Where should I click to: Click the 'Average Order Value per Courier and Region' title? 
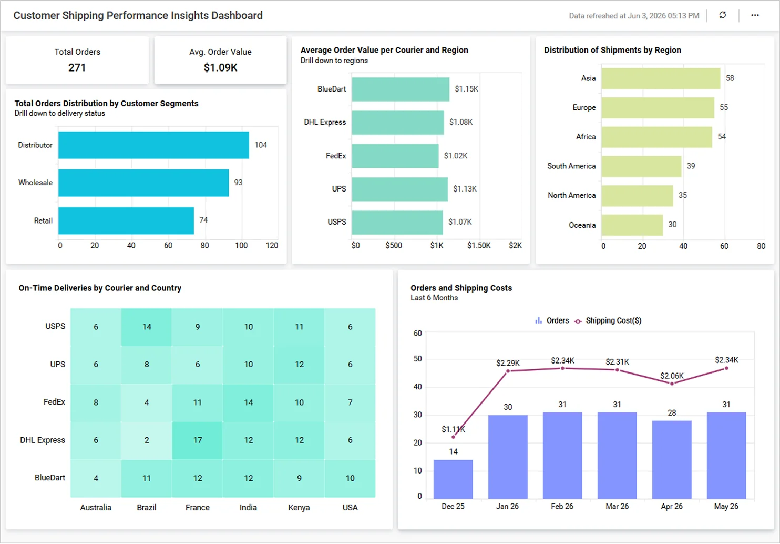click(x=384, y=50)
